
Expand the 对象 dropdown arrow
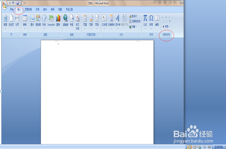(136, 27)
